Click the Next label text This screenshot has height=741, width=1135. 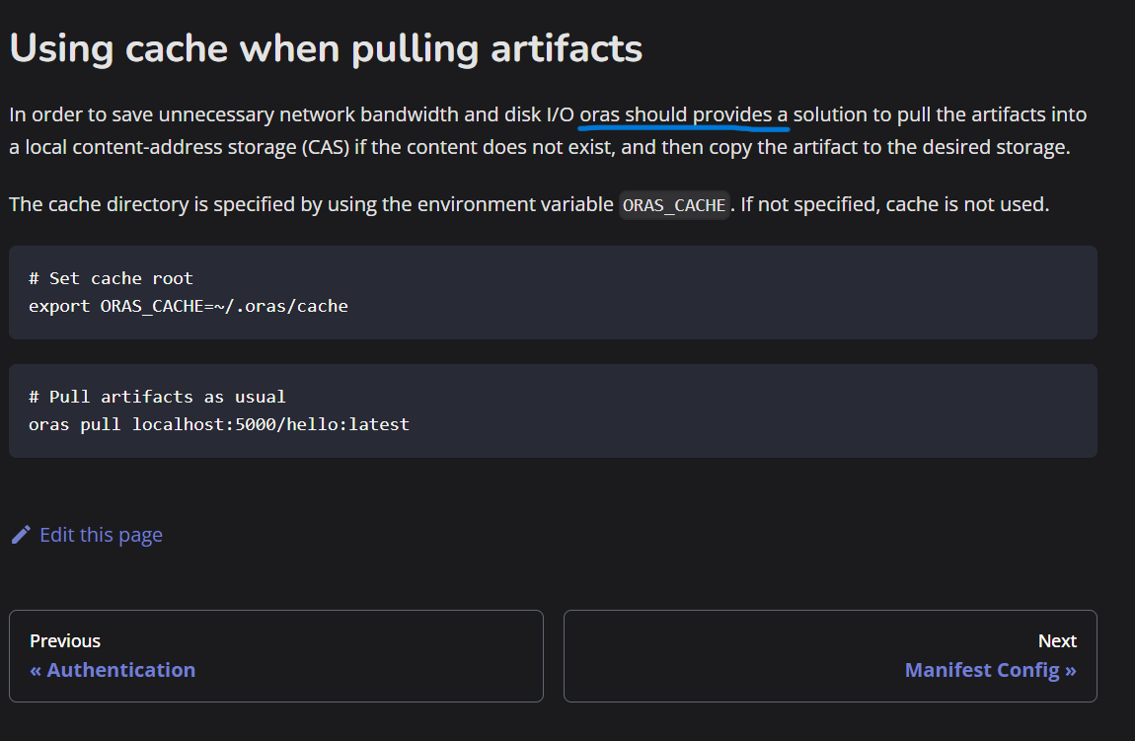pyautogui.click(x=1057, y=640)
